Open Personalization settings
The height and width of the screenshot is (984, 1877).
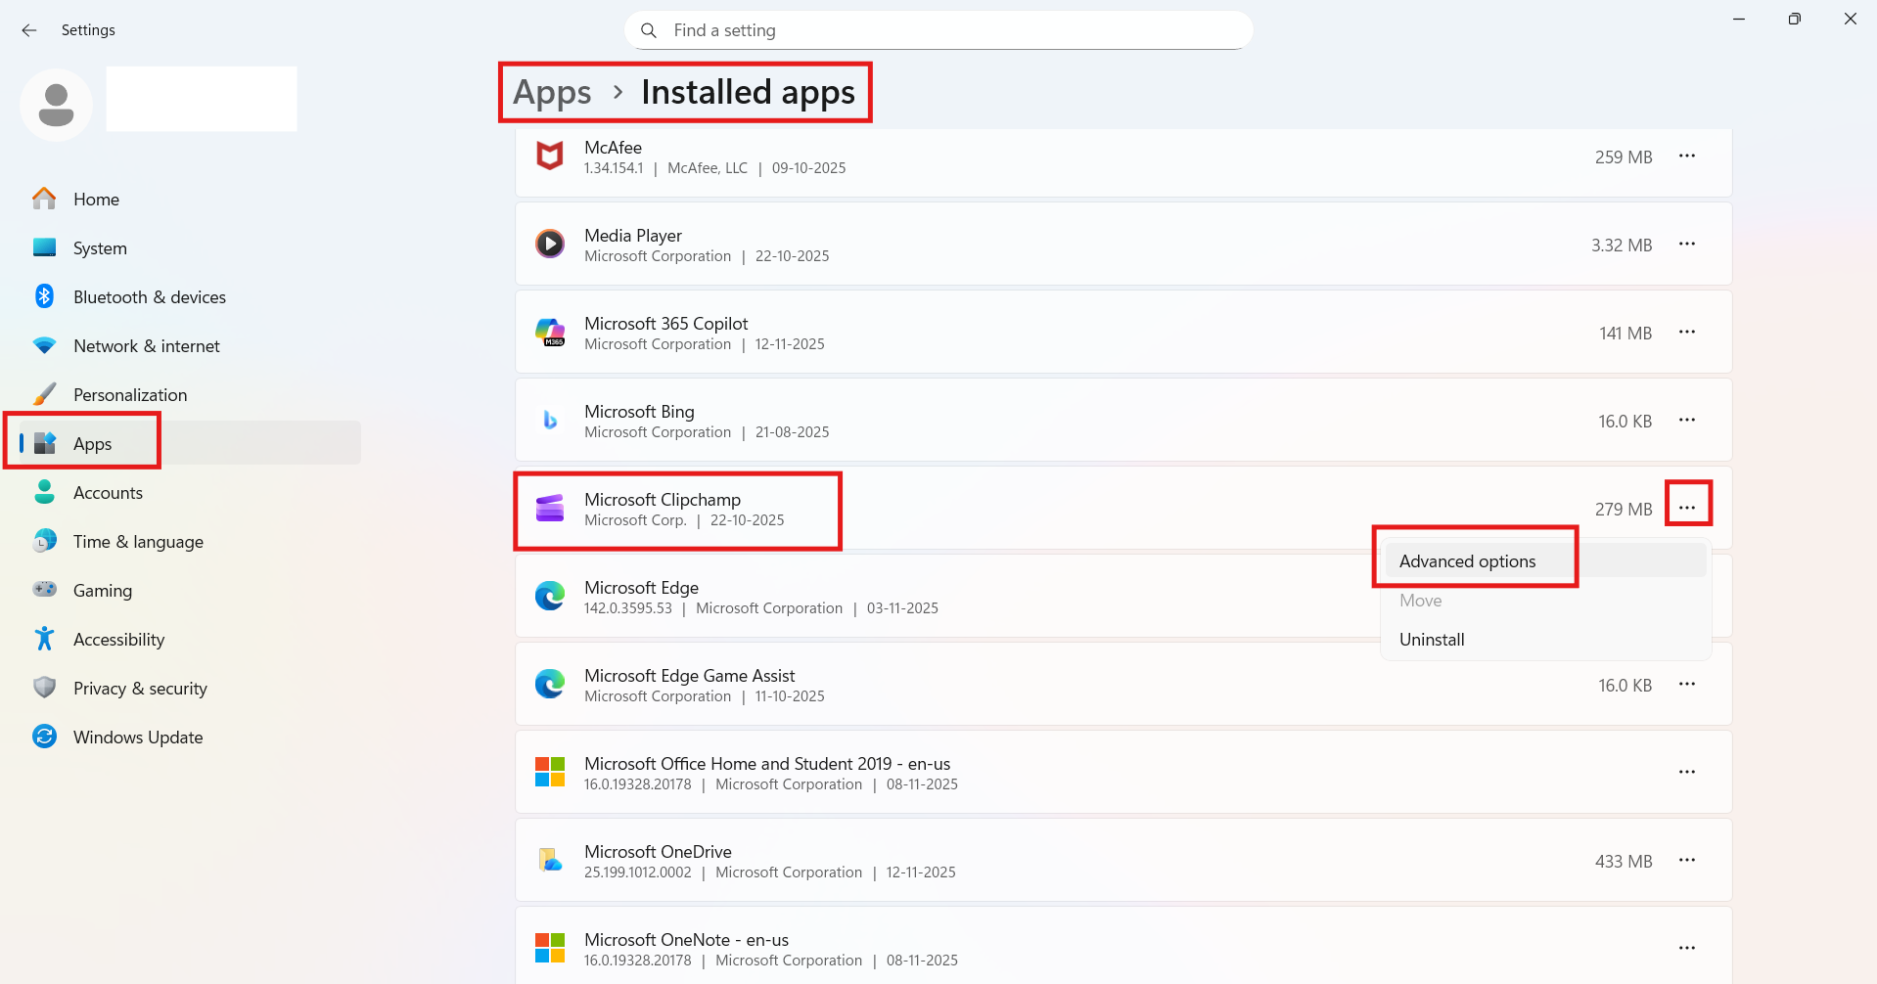130,394
